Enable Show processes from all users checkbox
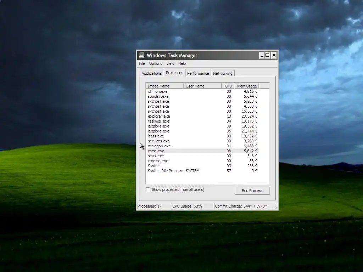 [x=148, y=189]
